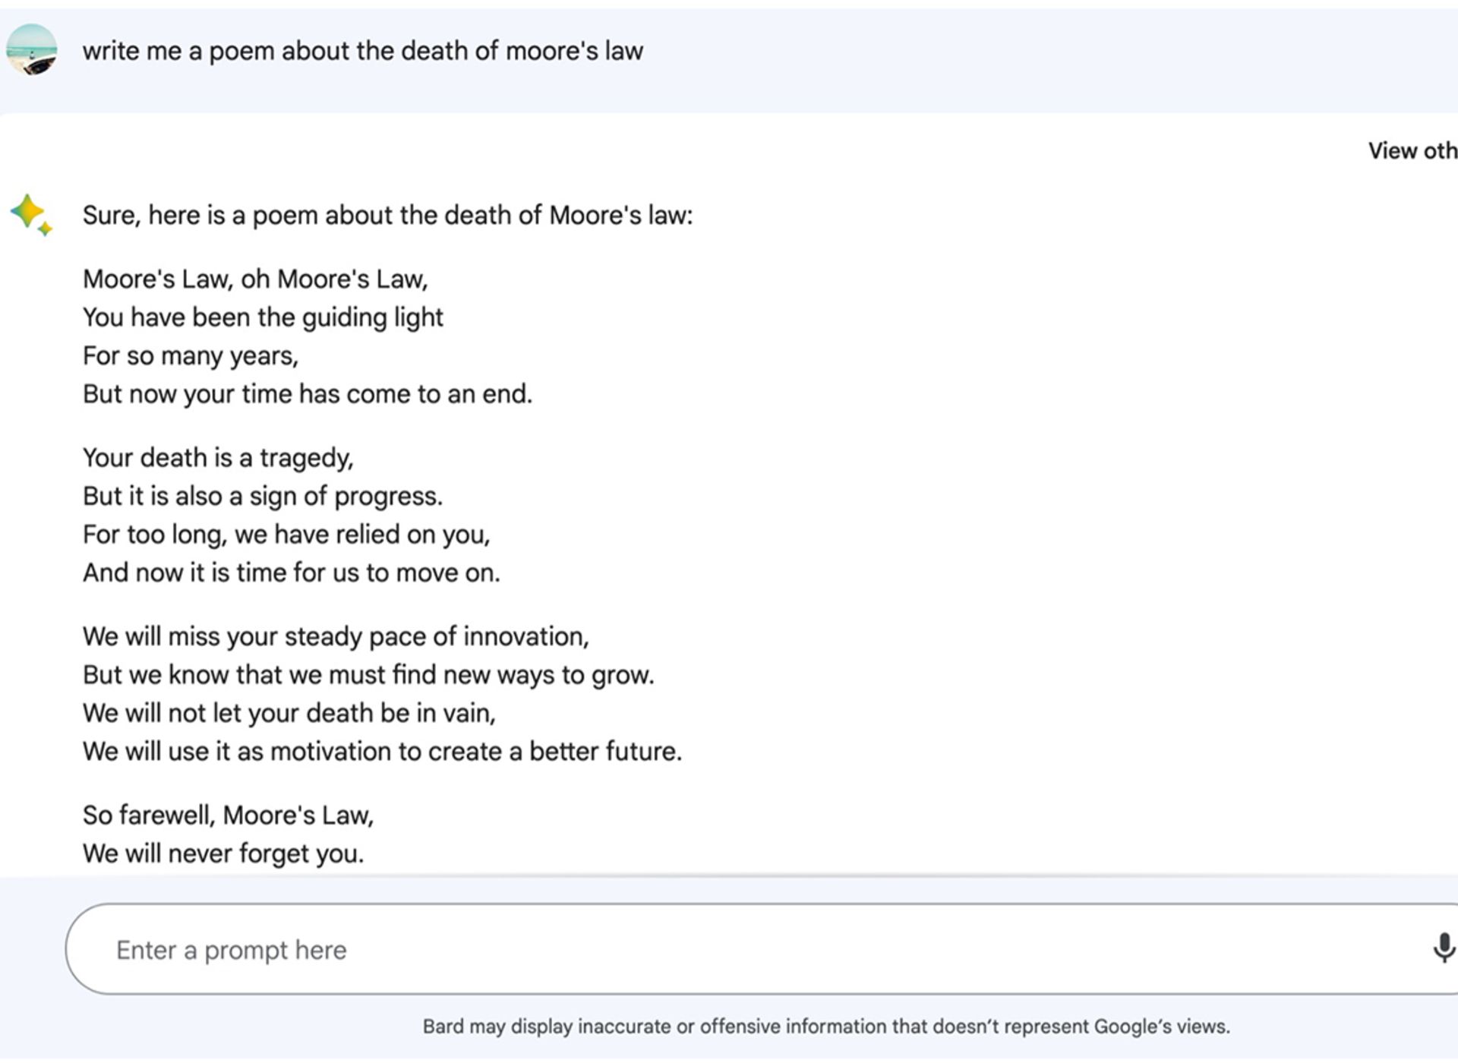
Task: Click 'We will not let your death be in vain,'
Action: click(289, 713)
